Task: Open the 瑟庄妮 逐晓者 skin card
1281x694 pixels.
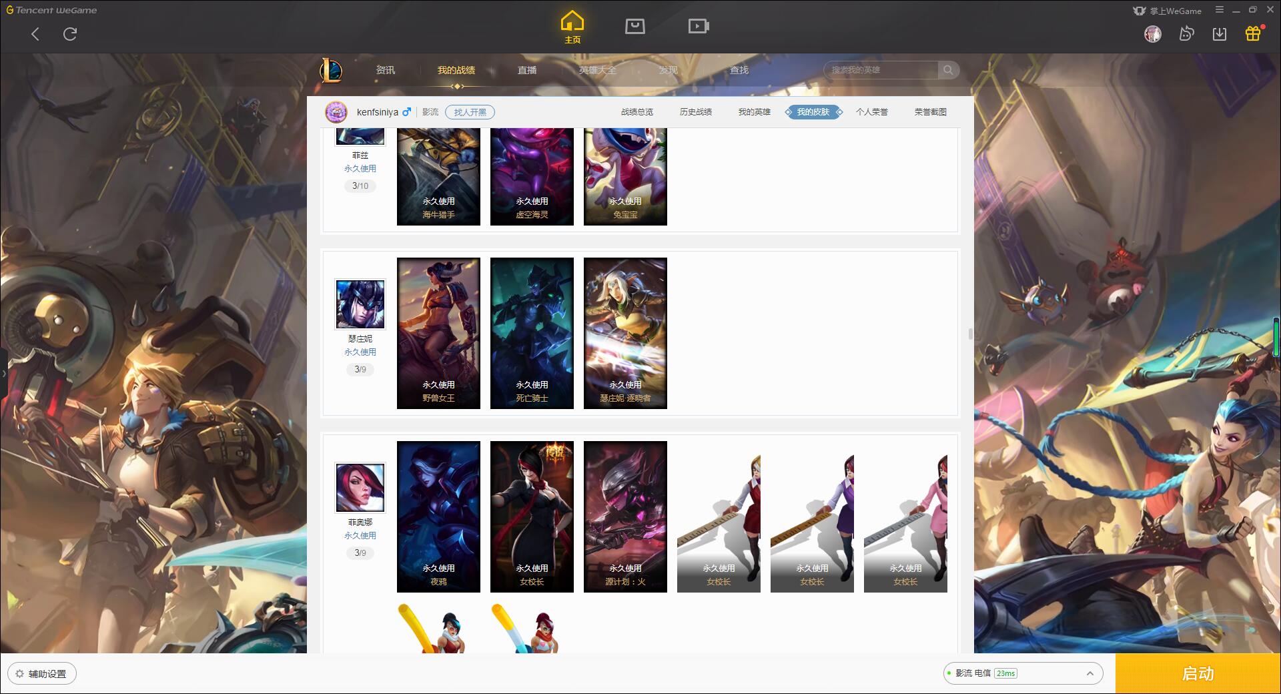Action: pyautogui.click(x=625, y=333)
